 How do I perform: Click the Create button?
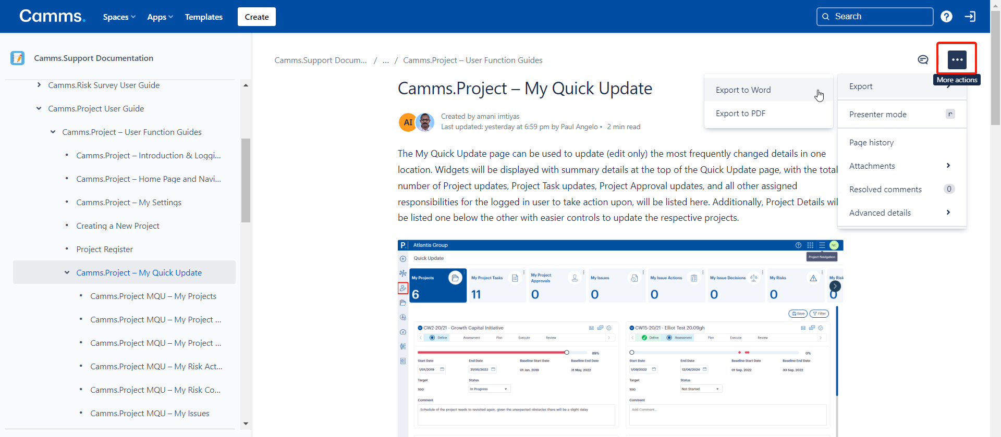(x=257, y=17)
